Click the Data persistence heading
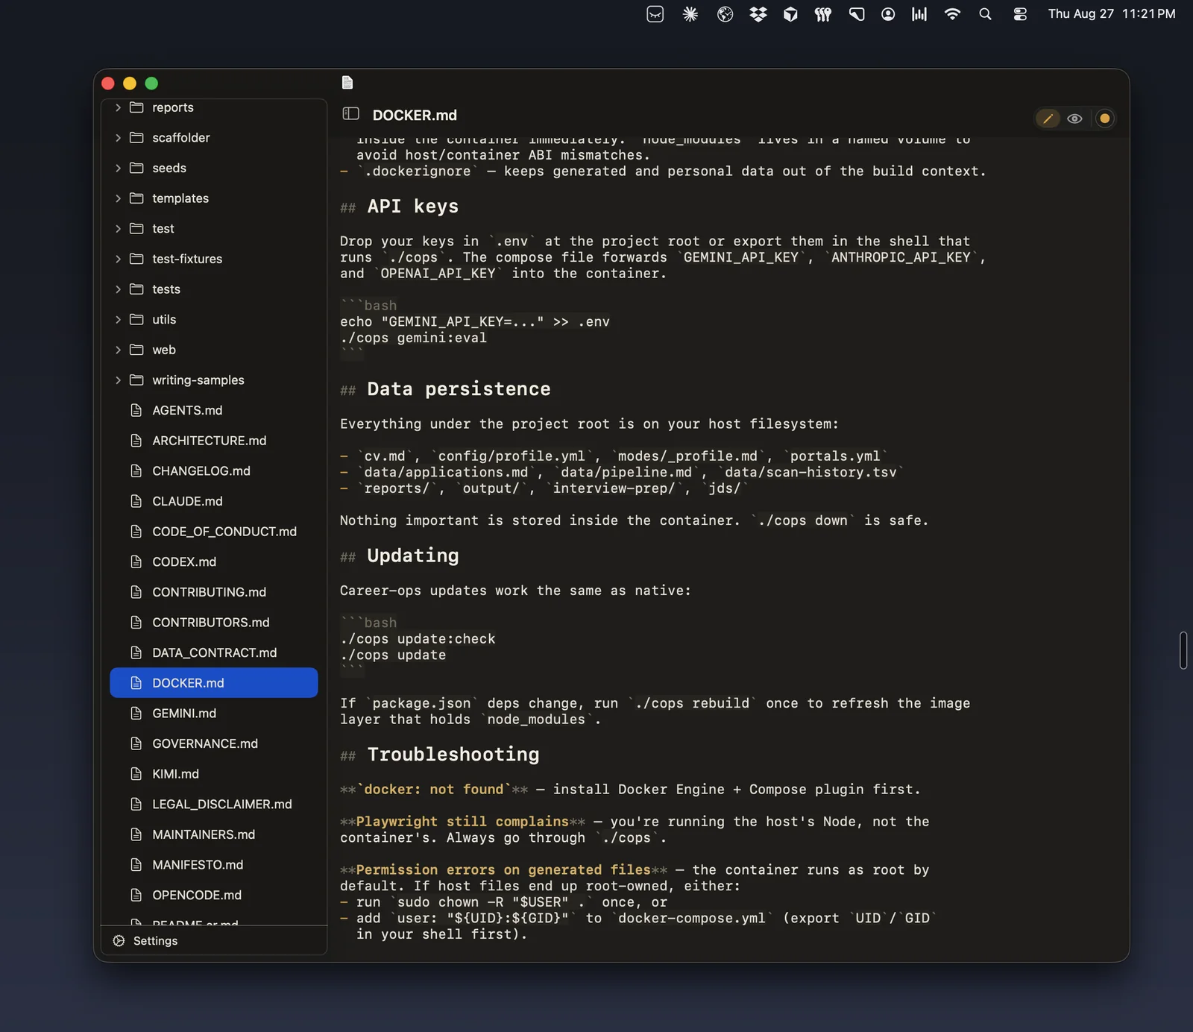The width and height of the screenshot is (1193, 1032). 459,389
